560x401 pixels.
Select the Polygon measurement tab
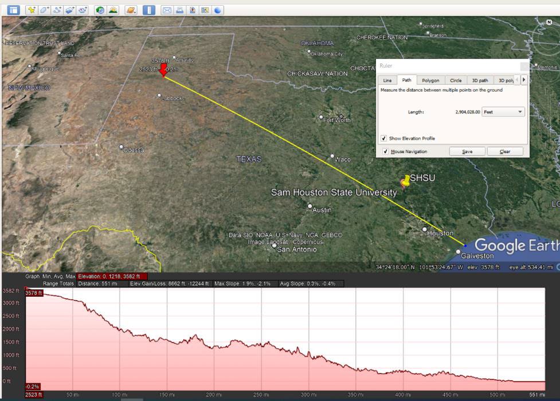430,80
